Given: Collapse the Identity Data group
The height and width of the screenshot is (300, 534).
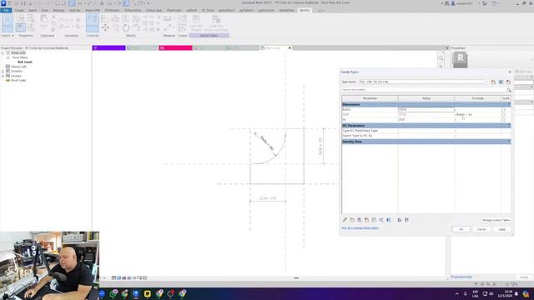Looking at the screenshot, I should pos(509,142).
